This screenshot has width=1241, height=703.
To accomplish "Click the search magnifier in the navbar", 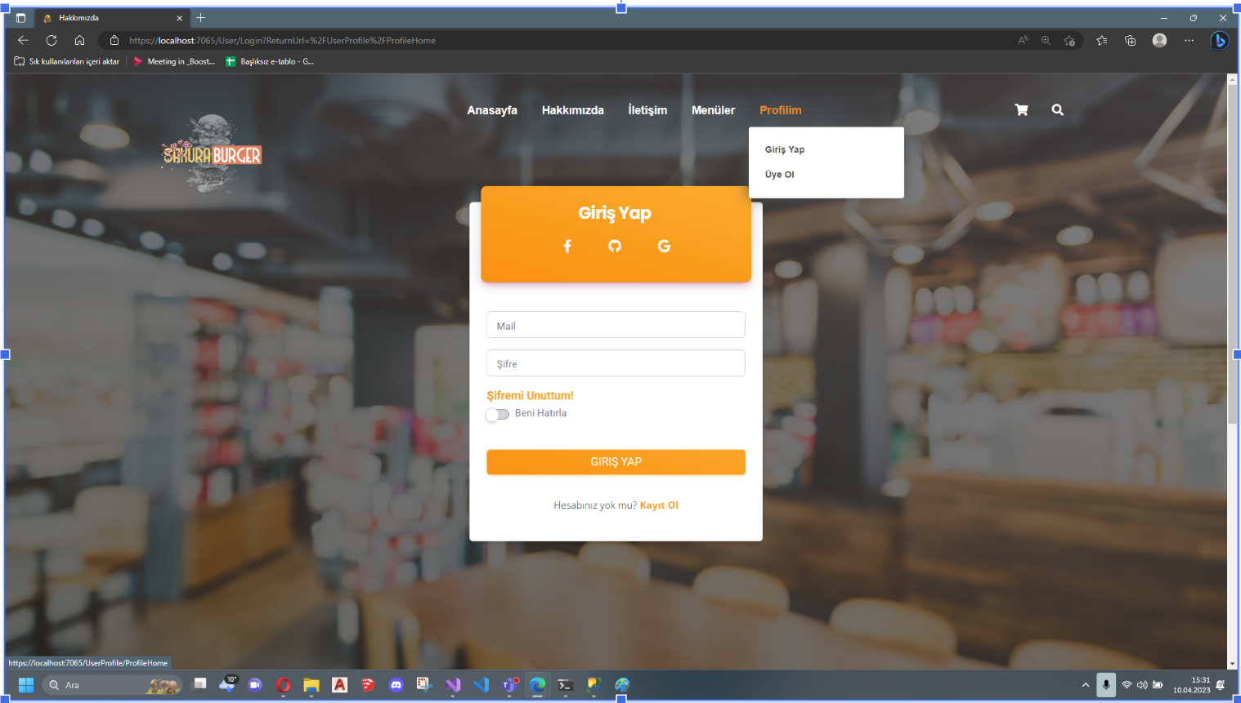I will point(1057,109).
